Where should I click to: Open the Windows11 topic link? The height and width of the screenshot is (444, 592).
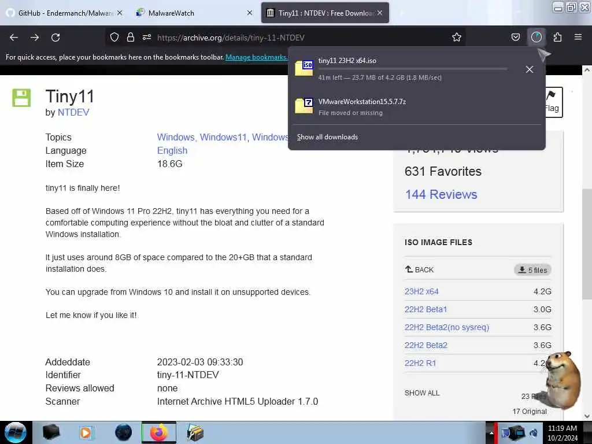[224, 137]
